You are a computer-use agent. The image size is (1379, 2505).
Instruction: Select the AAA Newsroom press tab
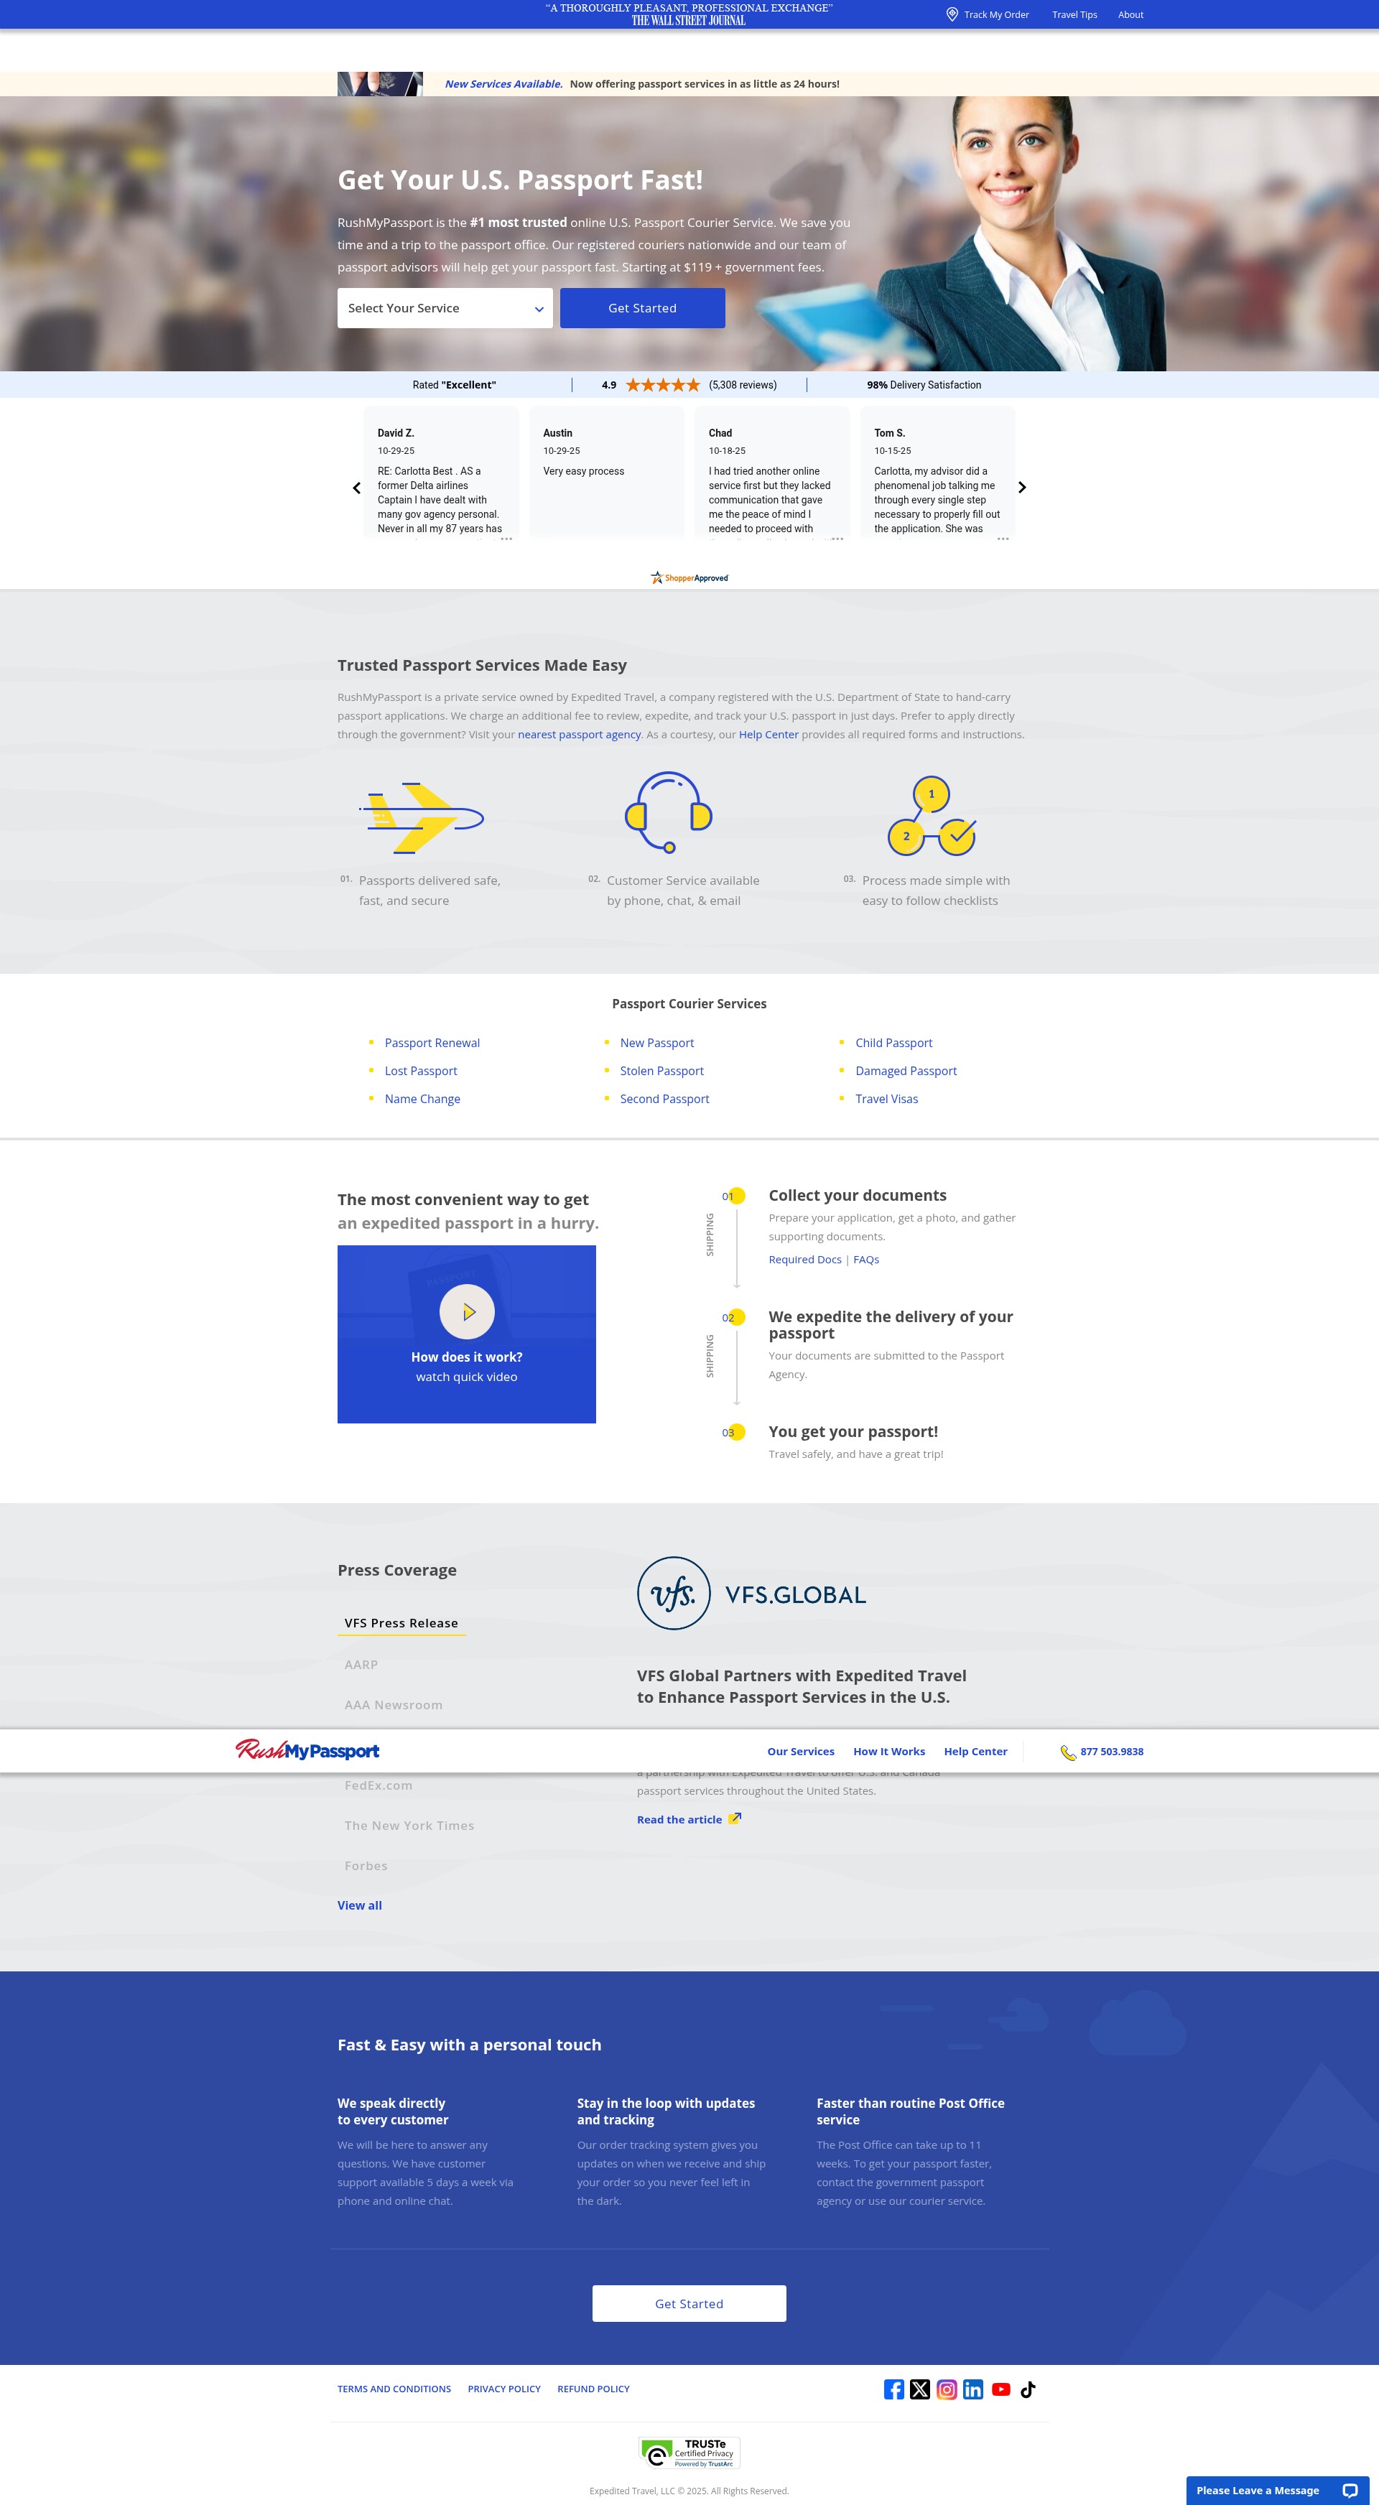tap(393, 1705)
